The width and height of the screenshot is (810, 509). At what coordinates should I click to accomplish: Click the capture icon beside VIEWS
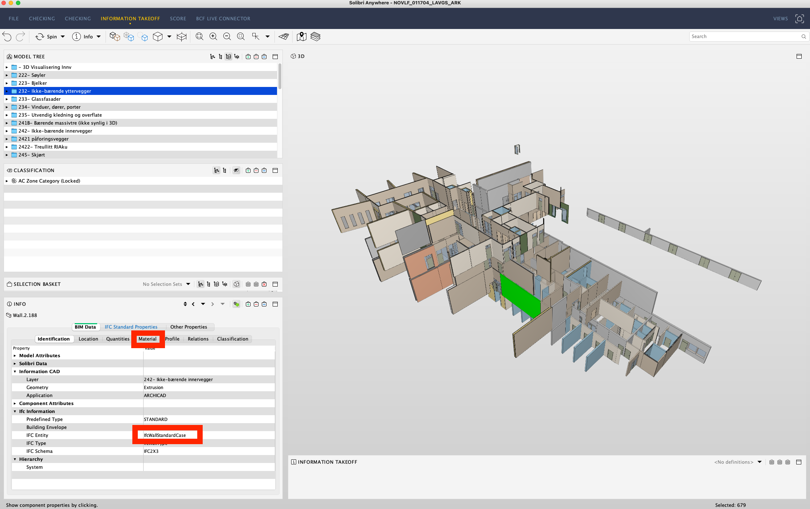tap(799, 18)
